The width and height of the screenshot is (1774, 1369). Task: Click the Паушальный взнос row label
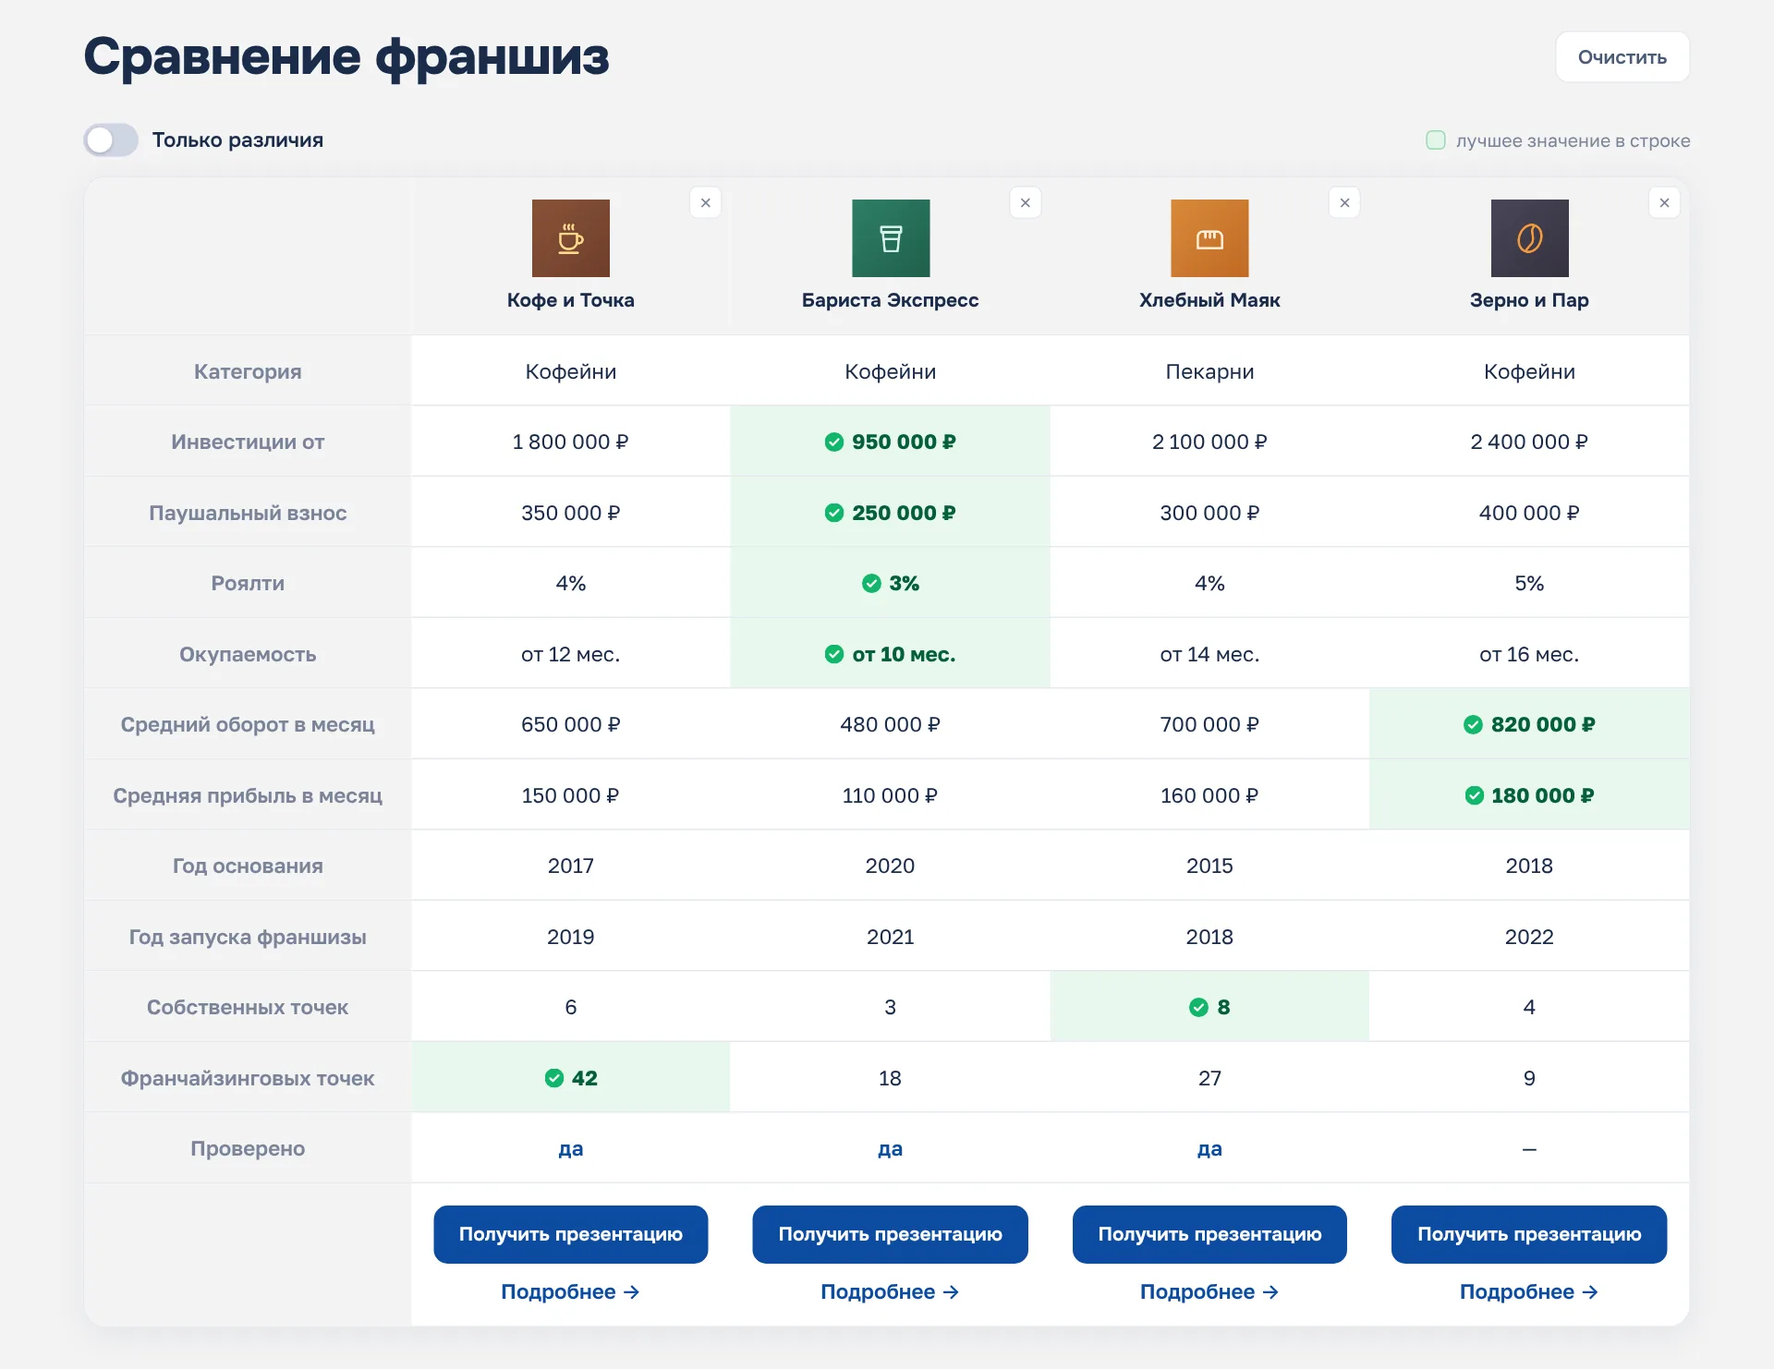pyautogui.click(x=248, y=513)
